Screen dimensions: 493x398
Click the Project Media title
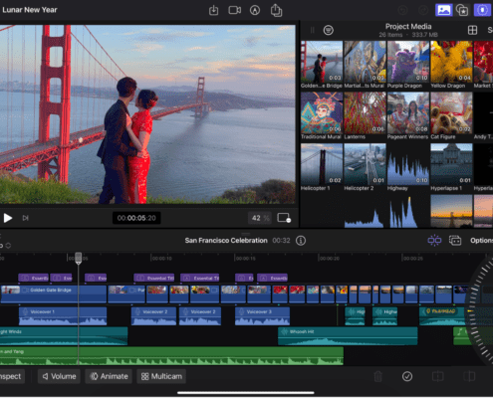coord(408,27)
